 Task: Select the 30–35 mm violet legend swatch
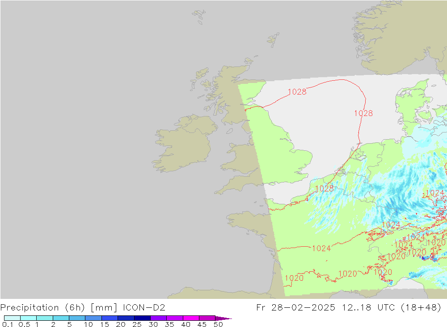159,318
